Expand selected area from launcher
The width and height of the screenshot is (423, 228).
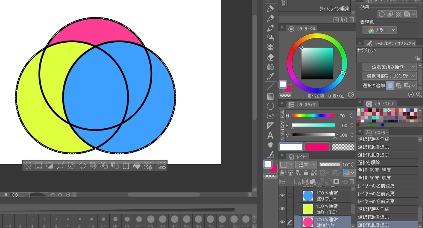click(x=60, y=165)
